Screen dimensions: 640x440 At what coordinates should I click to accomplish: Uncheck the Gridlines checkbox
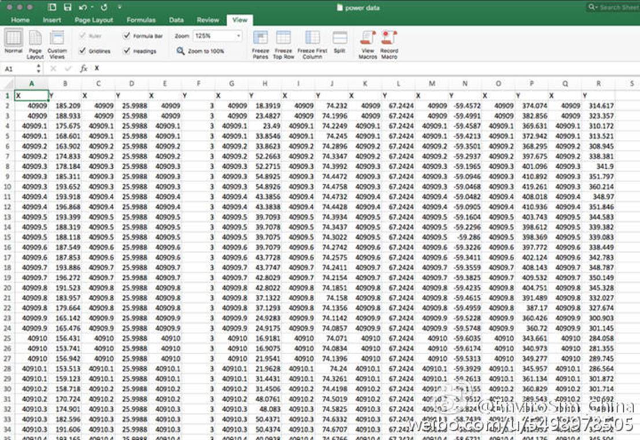click(83, 51)
